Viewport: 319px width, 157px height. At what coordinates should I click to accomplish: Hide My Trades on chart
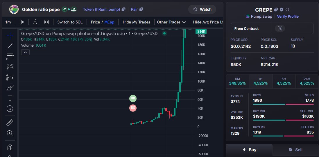(x=136, y=22)
